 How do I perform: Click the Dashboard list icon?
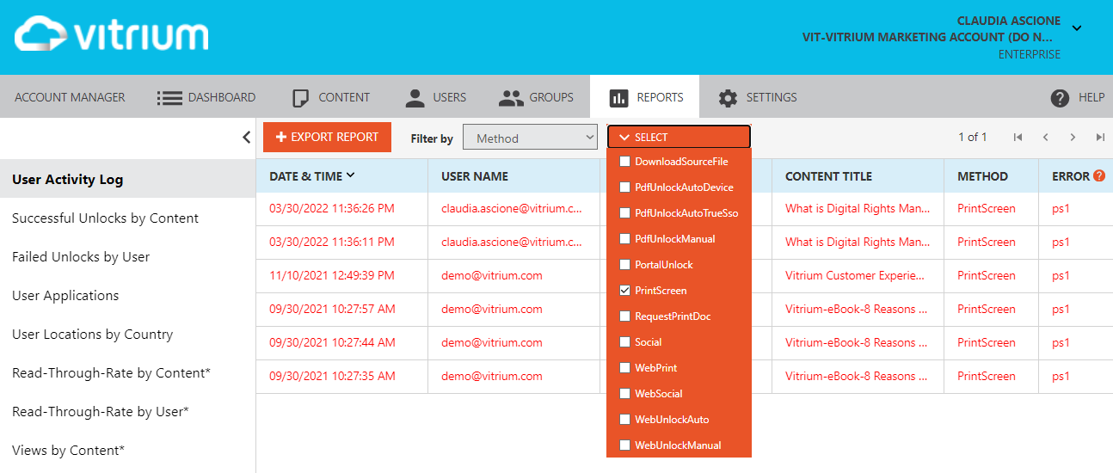[x=169, y=98]
